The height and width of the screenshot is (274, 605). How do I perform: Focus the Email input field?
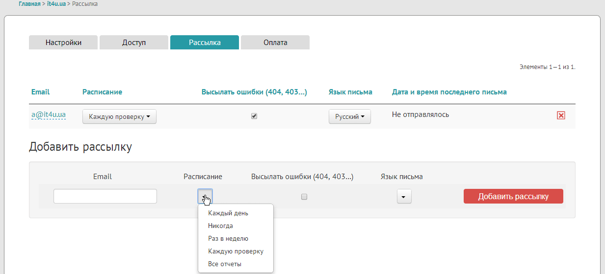coord(105,196)
